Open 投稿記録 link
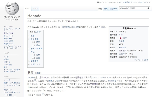The width and height of the screenshot is (152, 97). pyautogui.click(x=126, y=3)
